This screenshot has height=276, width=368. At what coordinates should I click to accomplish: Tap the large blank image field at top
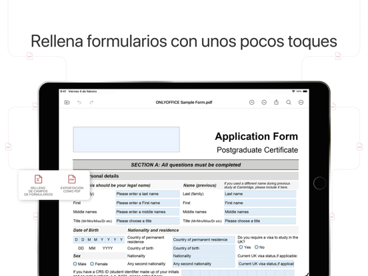coord(126,139)
